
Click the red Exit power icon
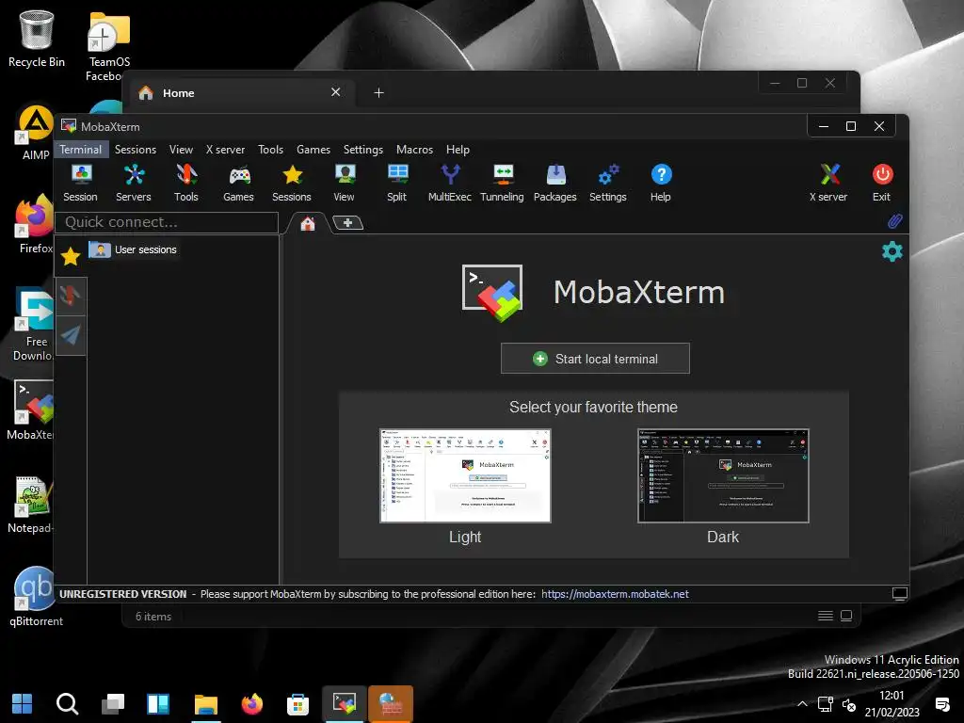point(881,184)
